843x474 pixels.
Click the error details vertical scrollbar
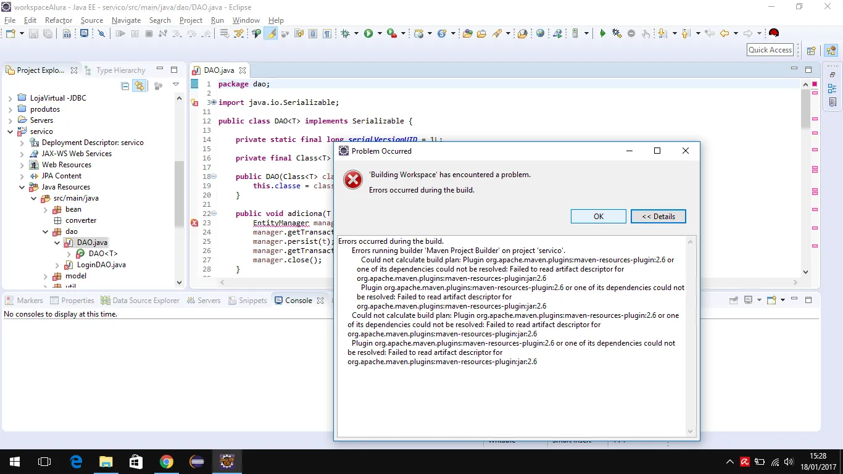691,336
